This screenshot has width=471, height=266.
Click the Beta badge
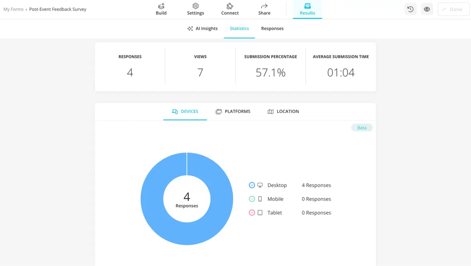(x=362, y=128)
